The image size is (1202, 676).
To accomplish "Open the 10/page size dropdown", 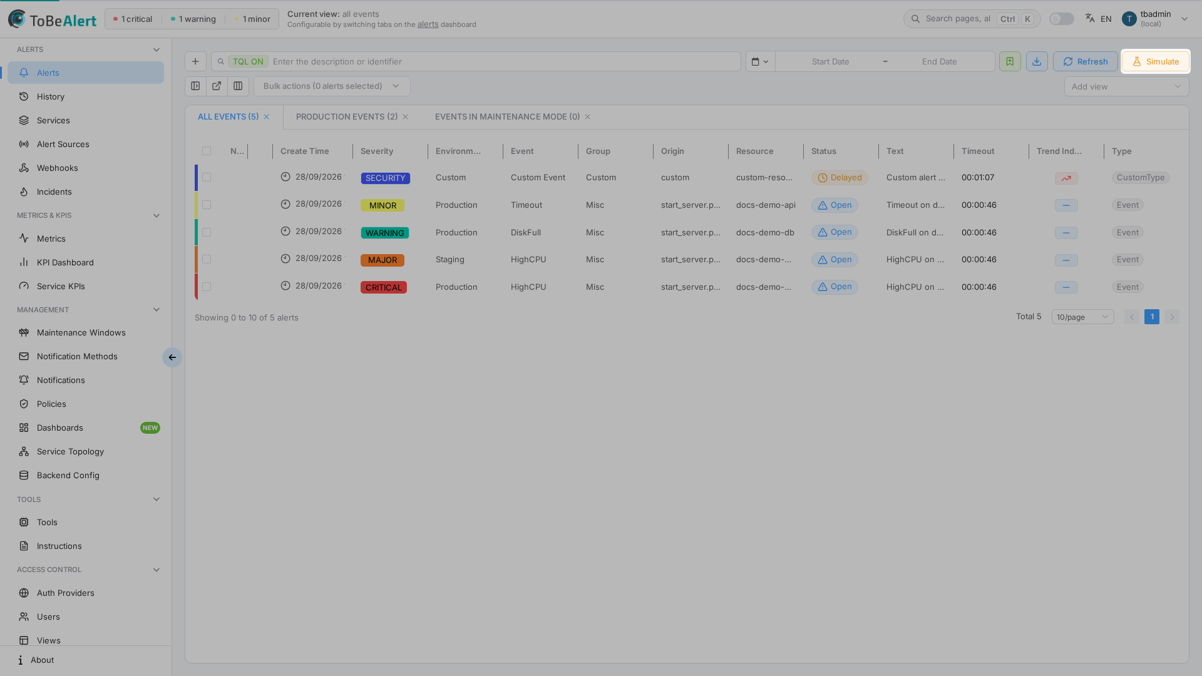I will 1082,317.
